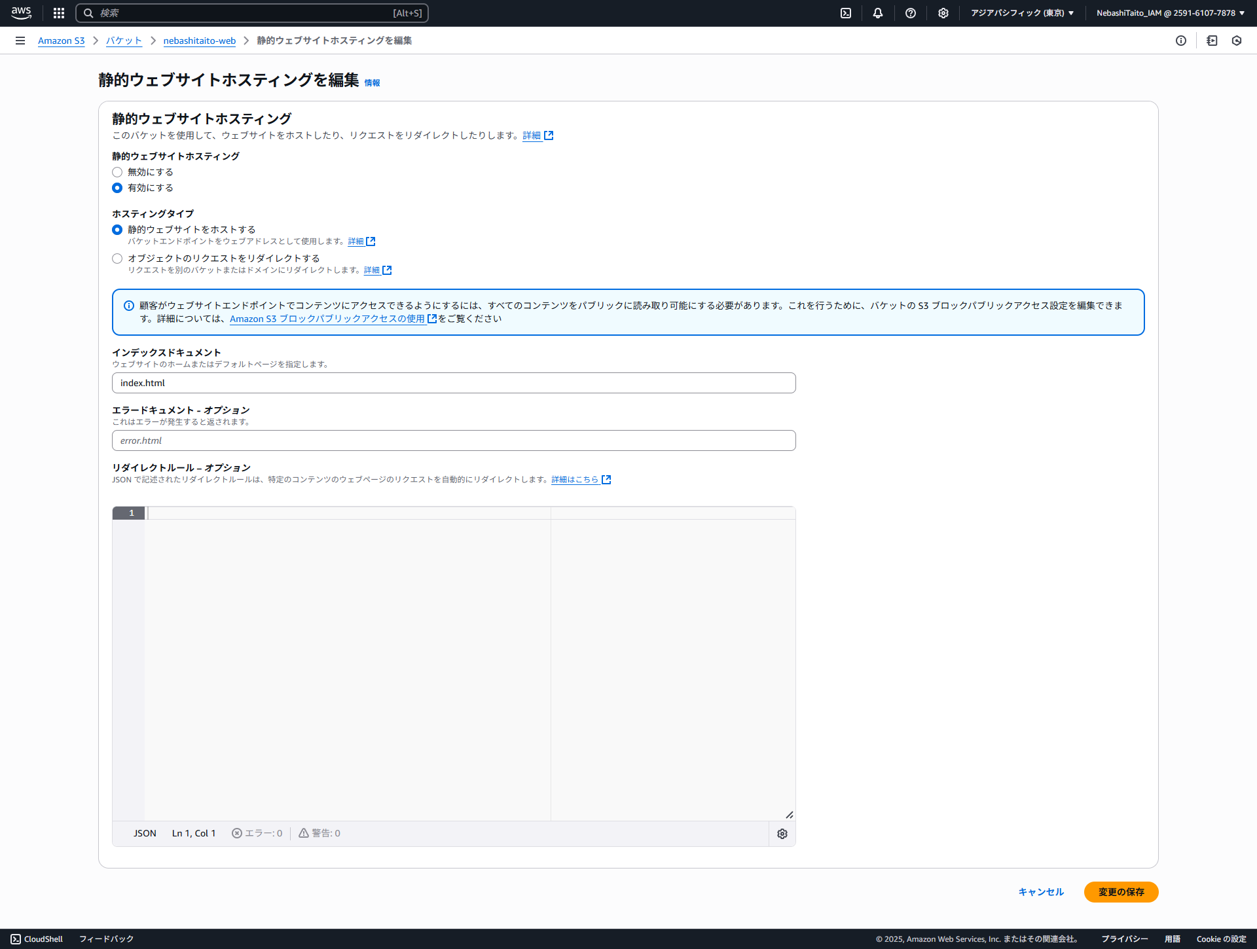
Task: Open the info panel icon at top right
Action: pyautogui.click(x=1181, y=41)
